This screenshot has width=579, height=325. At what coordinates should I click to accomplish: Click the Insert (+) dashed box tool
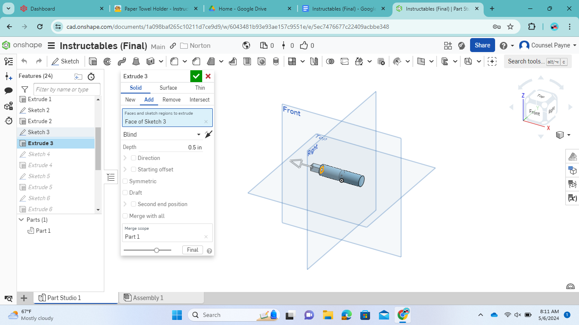click(x=492, y=61)
